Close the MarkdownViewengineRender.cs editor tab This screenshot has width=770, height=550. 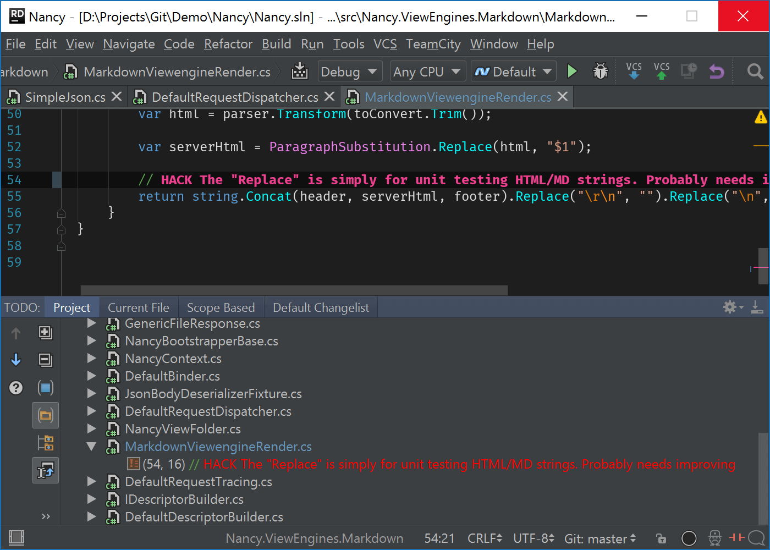563,97
